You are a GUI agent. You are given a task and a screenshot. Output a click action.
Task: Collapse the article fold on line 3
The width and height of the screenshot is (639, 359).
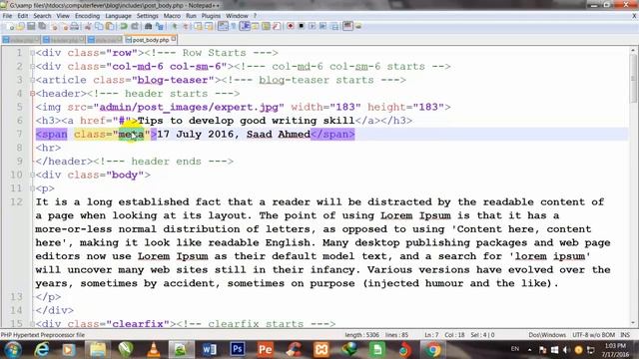tap(32, 80)
